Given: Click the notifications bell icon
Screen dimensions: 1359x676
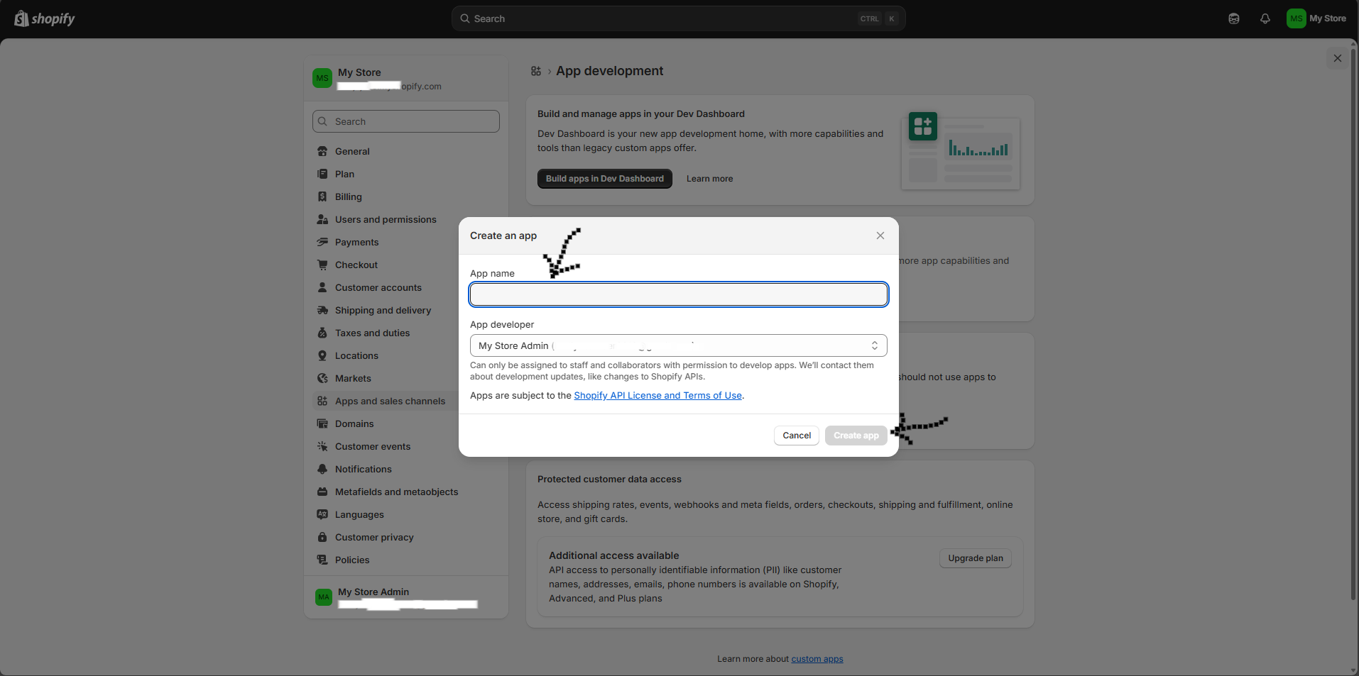Looking at the screenshot, I should tap(1265, 19).
